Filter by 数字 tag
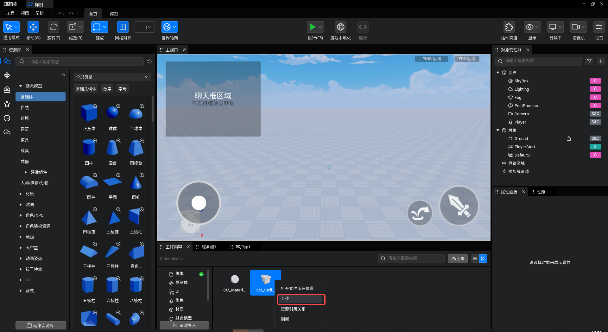 click(x=107, y=89)
